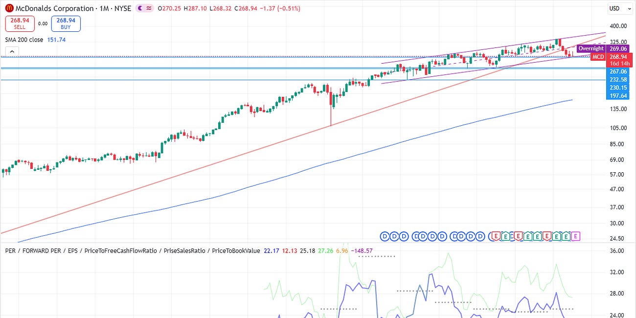The image size is (636, 318).
Task: Click the blue 197.64 price line label
Action: (x=618, y=96)
